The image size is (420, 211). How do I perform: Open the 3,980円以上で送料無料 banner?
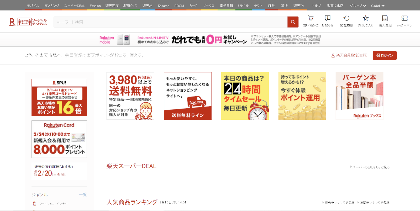pos(130,96)
